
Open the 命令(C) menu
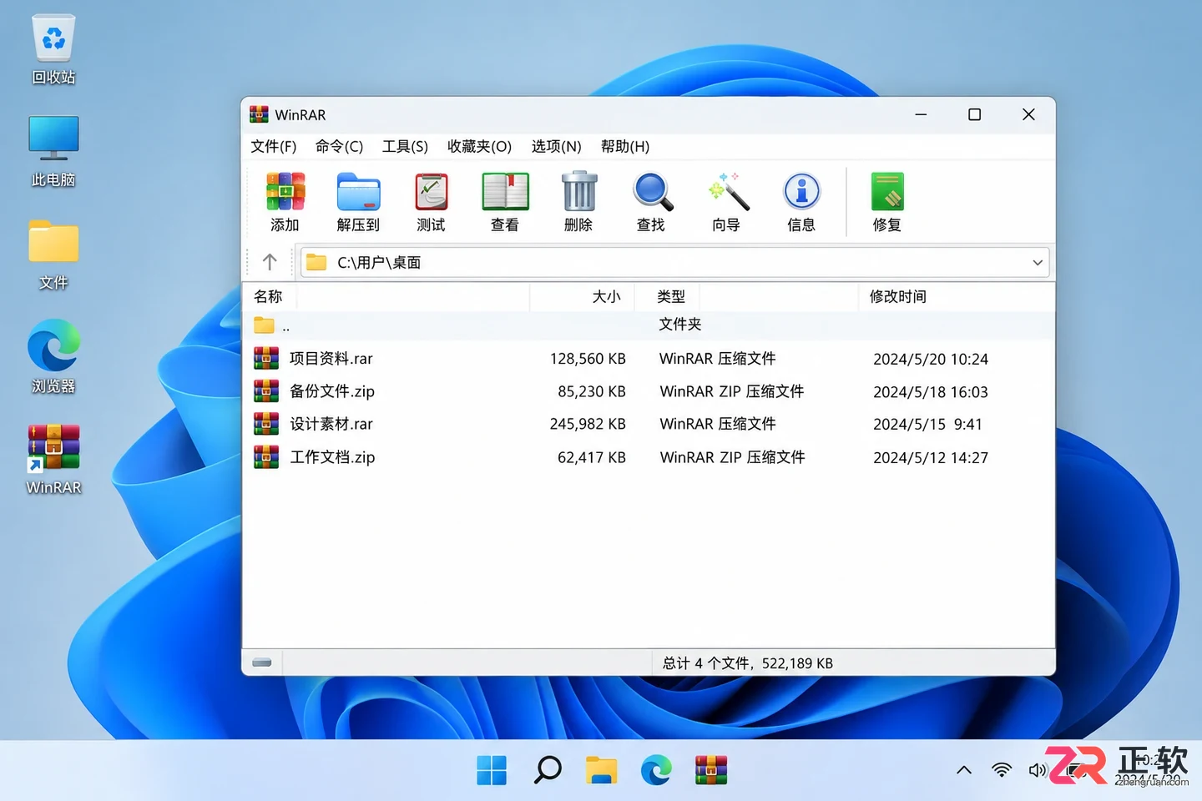339,147
